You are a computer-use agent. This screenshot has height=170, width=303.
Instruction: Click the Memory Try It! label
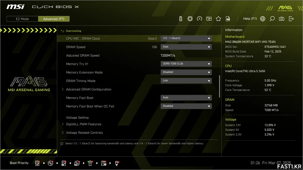point(77,64)
